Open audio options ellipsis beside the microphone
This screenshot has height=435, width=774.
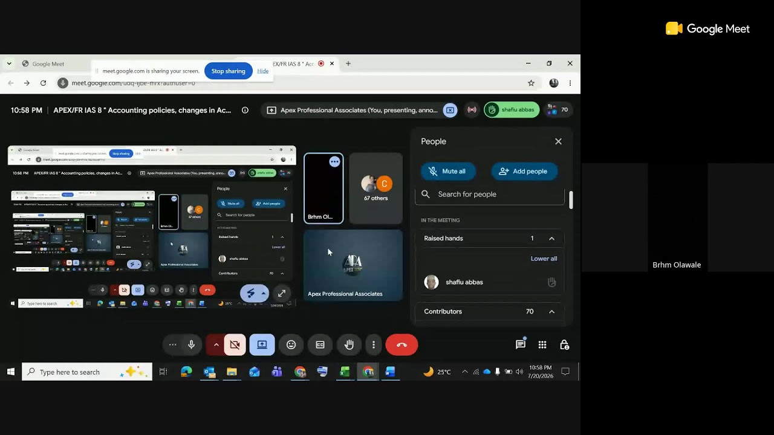point(172,345)
